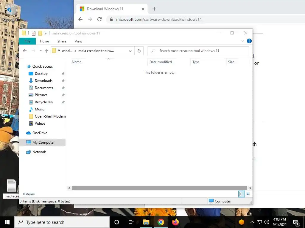
Task: Open Task View on the taskbar
Action: (131, 222)
